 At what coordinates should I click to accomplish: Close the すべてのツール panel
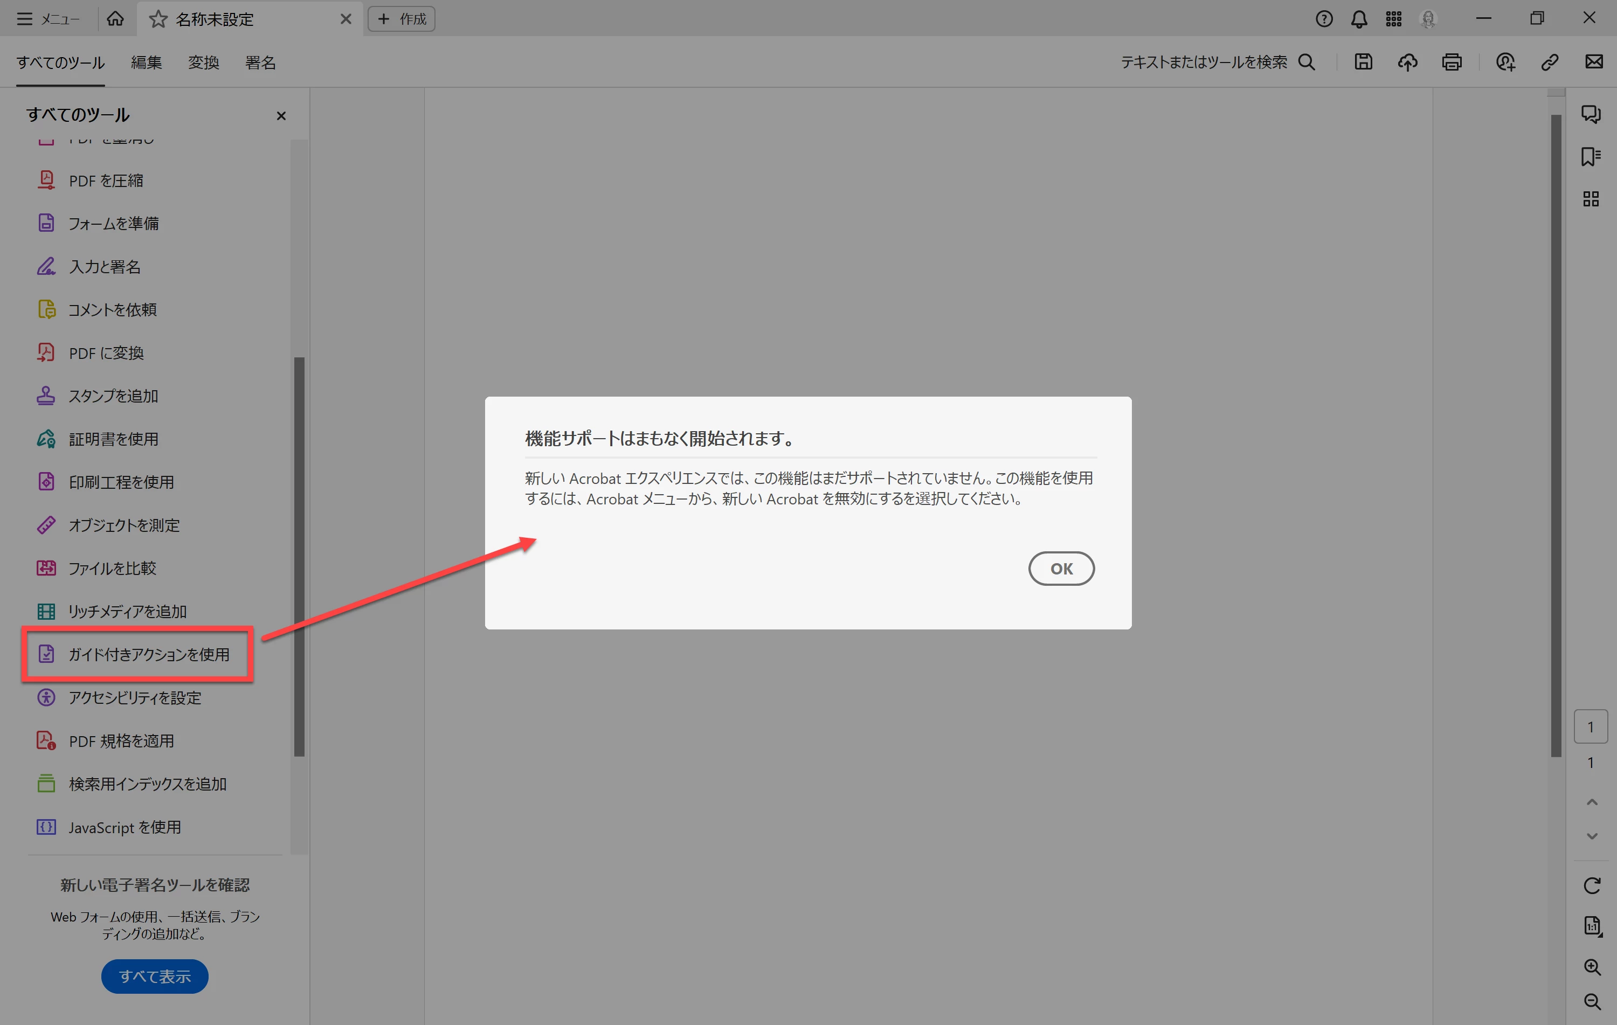pyautogui.click(x=281, y=116)
